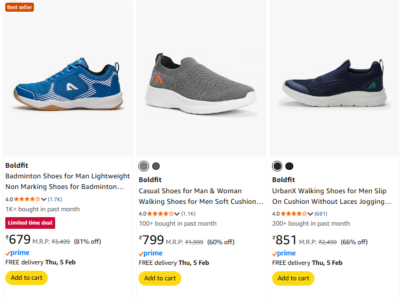The image size is (401, 301).
Task: Add Badminton Shoes to cart
Action: pos(27,278)
